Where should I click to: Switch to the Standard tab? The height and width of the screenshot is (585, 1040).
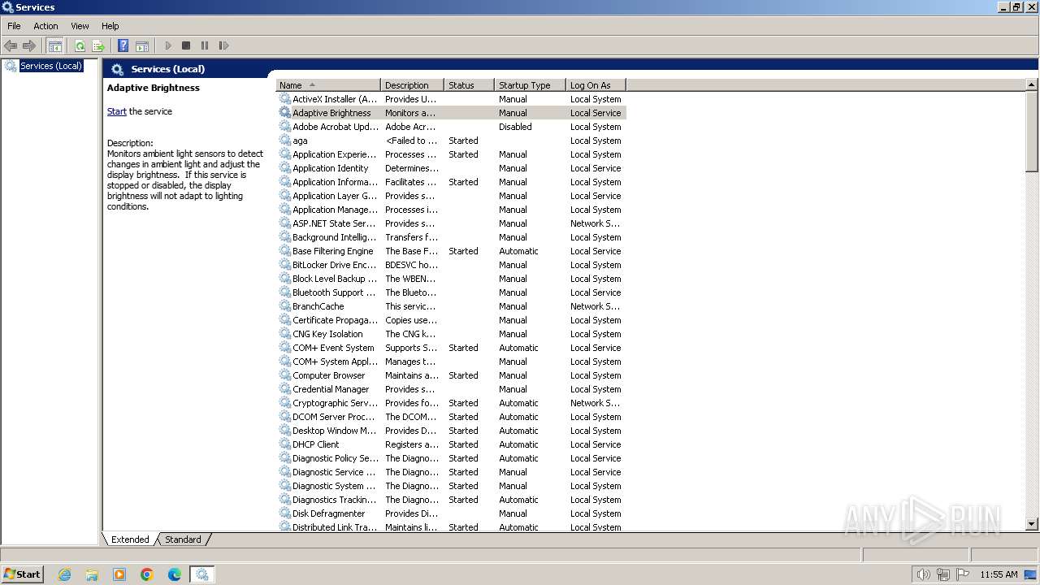[x=184, y=539]
